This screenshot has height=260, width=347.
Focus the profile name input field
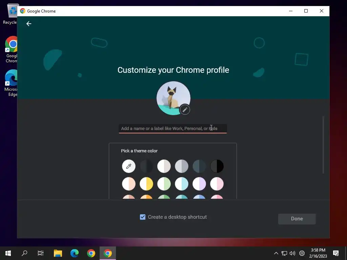pos(172,128)
